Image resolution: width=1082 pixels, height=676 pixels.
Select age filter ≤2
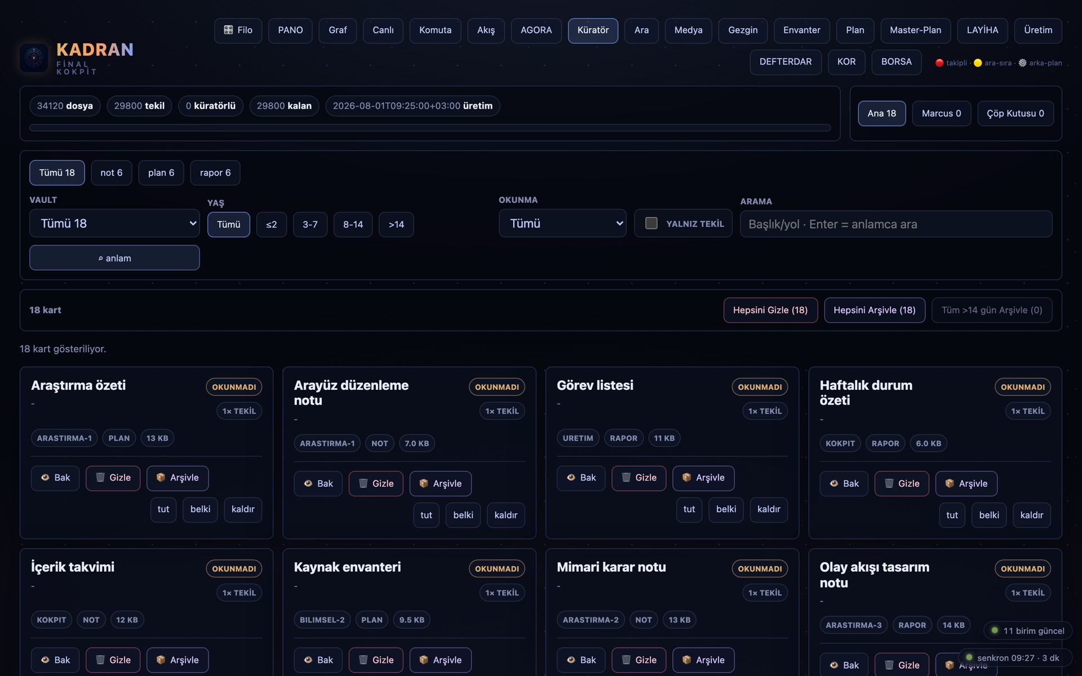point(272,225)
